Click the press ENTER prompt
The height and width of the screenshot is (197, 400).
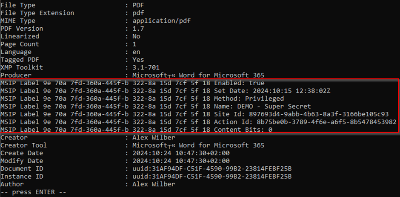point(33,192)
